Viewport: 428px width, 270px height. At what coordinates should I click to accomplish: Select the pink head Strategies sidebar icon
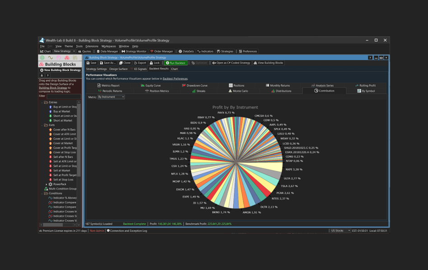(x=59, y=58)
